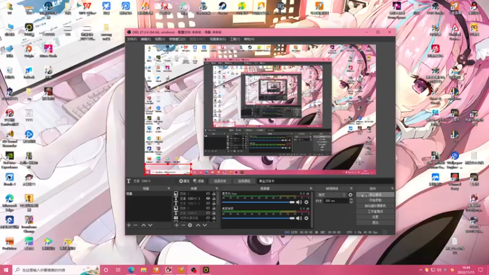Click the source text input field

tap(325, 181)
